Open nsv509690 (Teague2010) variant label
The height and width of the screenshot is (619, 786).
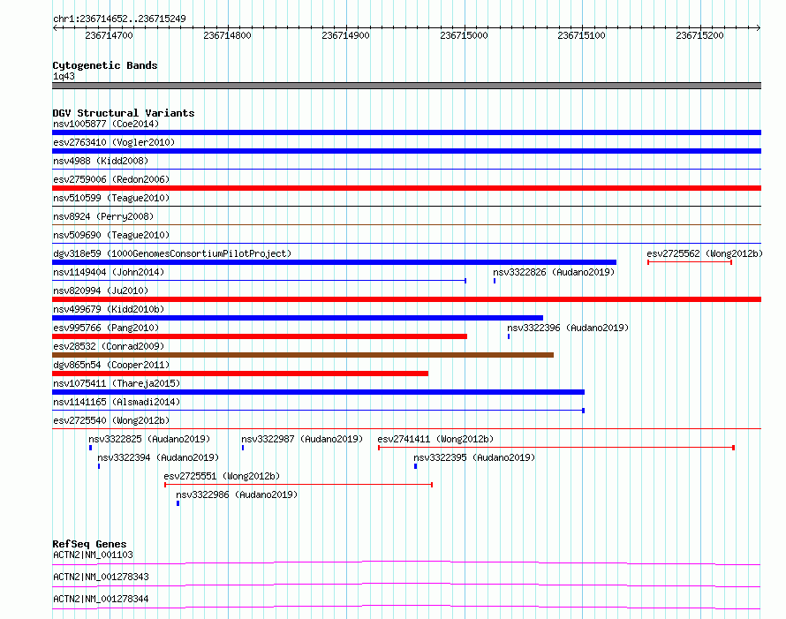[111, 235]
